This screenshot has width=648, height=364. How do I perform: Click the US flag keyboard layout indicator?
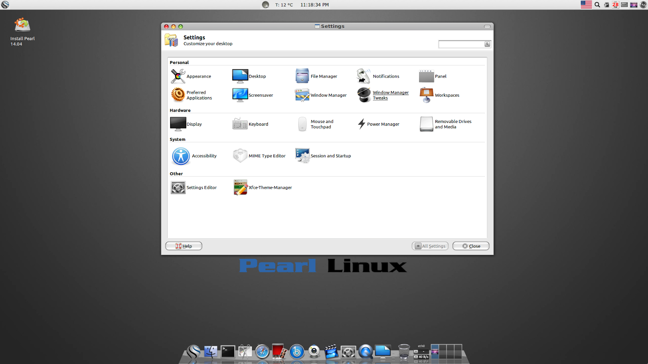586,4
